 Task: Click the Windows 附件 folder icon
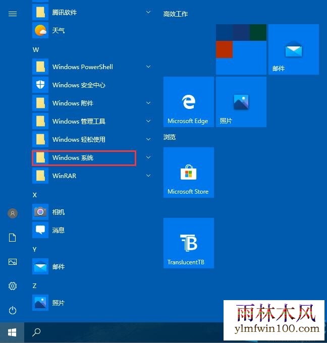tap(40, 103)
